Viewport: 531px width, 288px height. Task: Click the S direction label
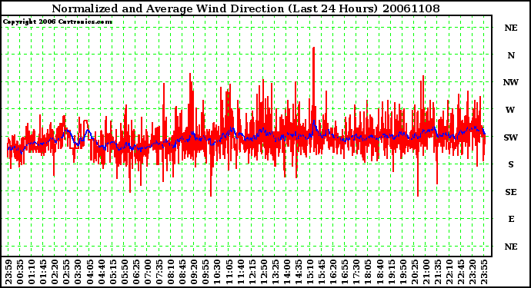click(x=511, y=164)
